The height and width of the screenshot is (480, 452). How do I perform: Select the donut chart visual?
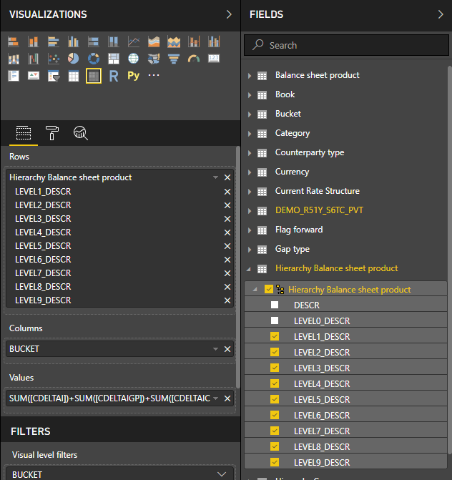click(94, 59)
